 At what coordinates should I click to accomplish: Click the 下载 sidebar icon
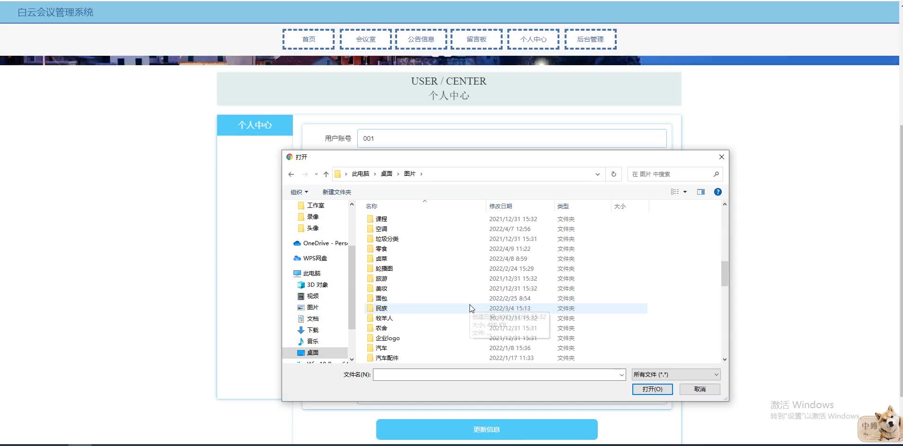pos(301,329)
